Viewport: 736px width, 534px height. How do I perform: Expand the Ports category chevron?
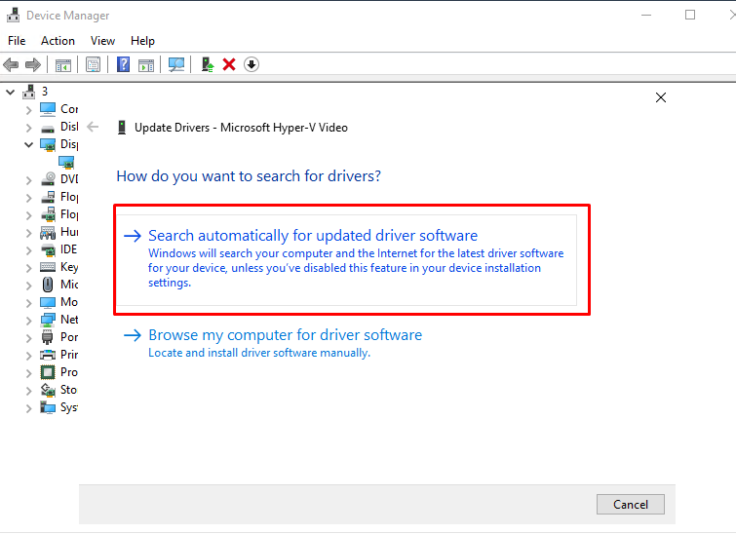[x=28, y=338]
